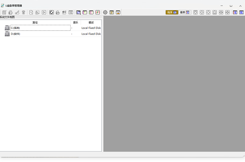This screenshot has width=245, height=162.
Task: Click the right arrow toolbar icon
Action: tap(227, 12)
